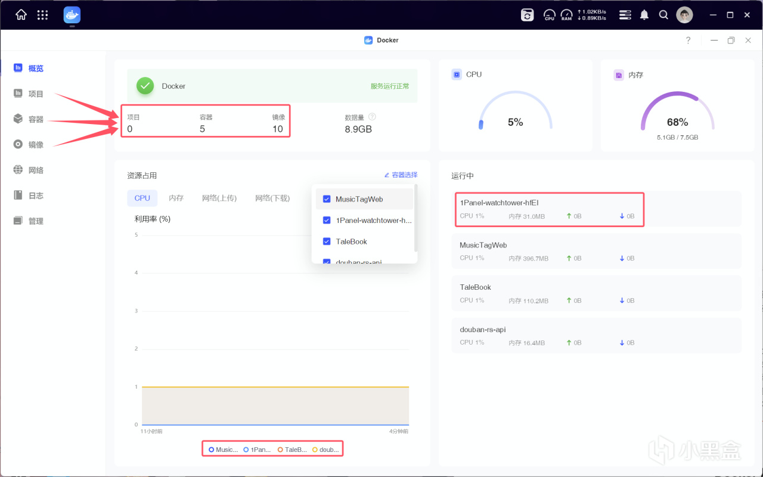The height and width of the screenshot is (477, 763).
Task: Switch the resource chart to the 内存 tab
Action: (176, 198)
